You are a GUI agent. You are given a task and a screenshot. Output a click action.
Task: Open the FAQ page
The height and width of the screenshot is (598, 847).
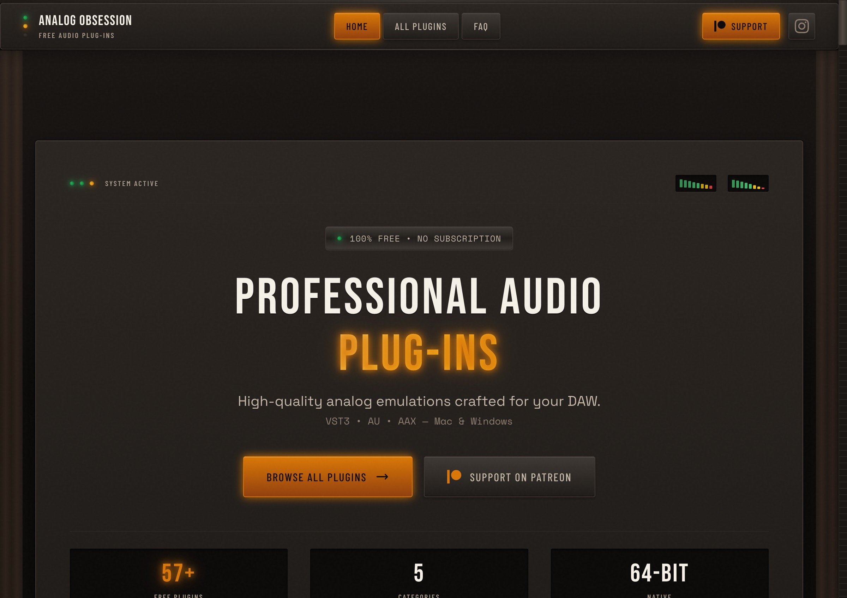(481, 26)
